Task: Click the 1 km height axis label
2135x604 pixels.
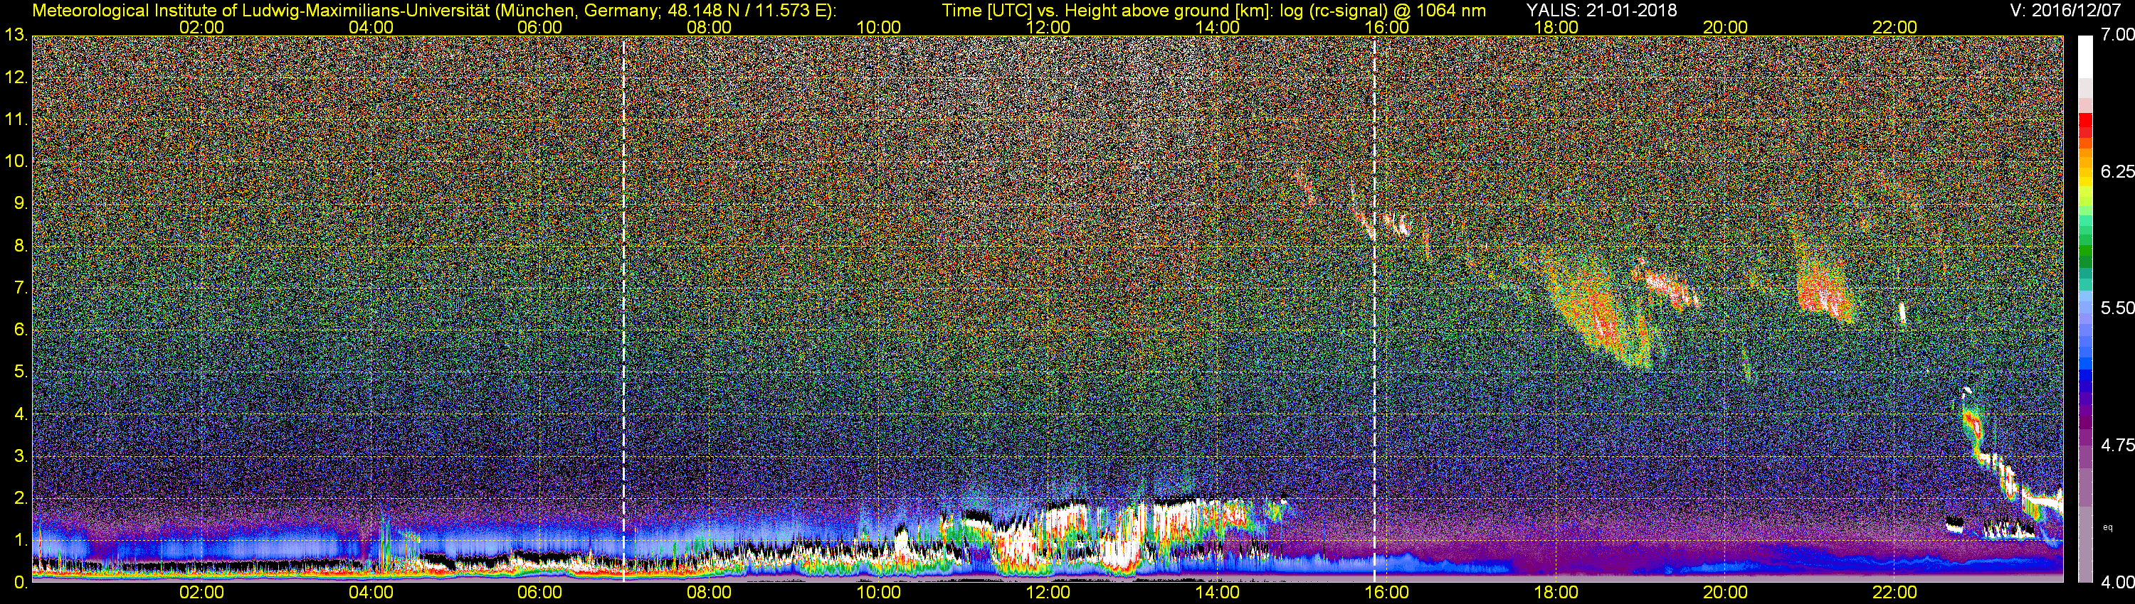Action: point(21,540)
